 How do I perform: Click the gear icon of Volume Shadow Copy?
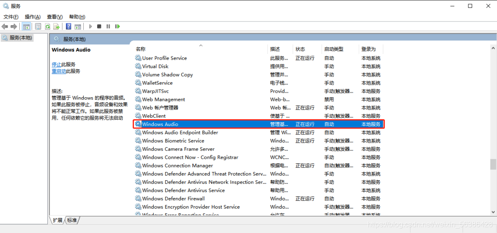(138, 74)
